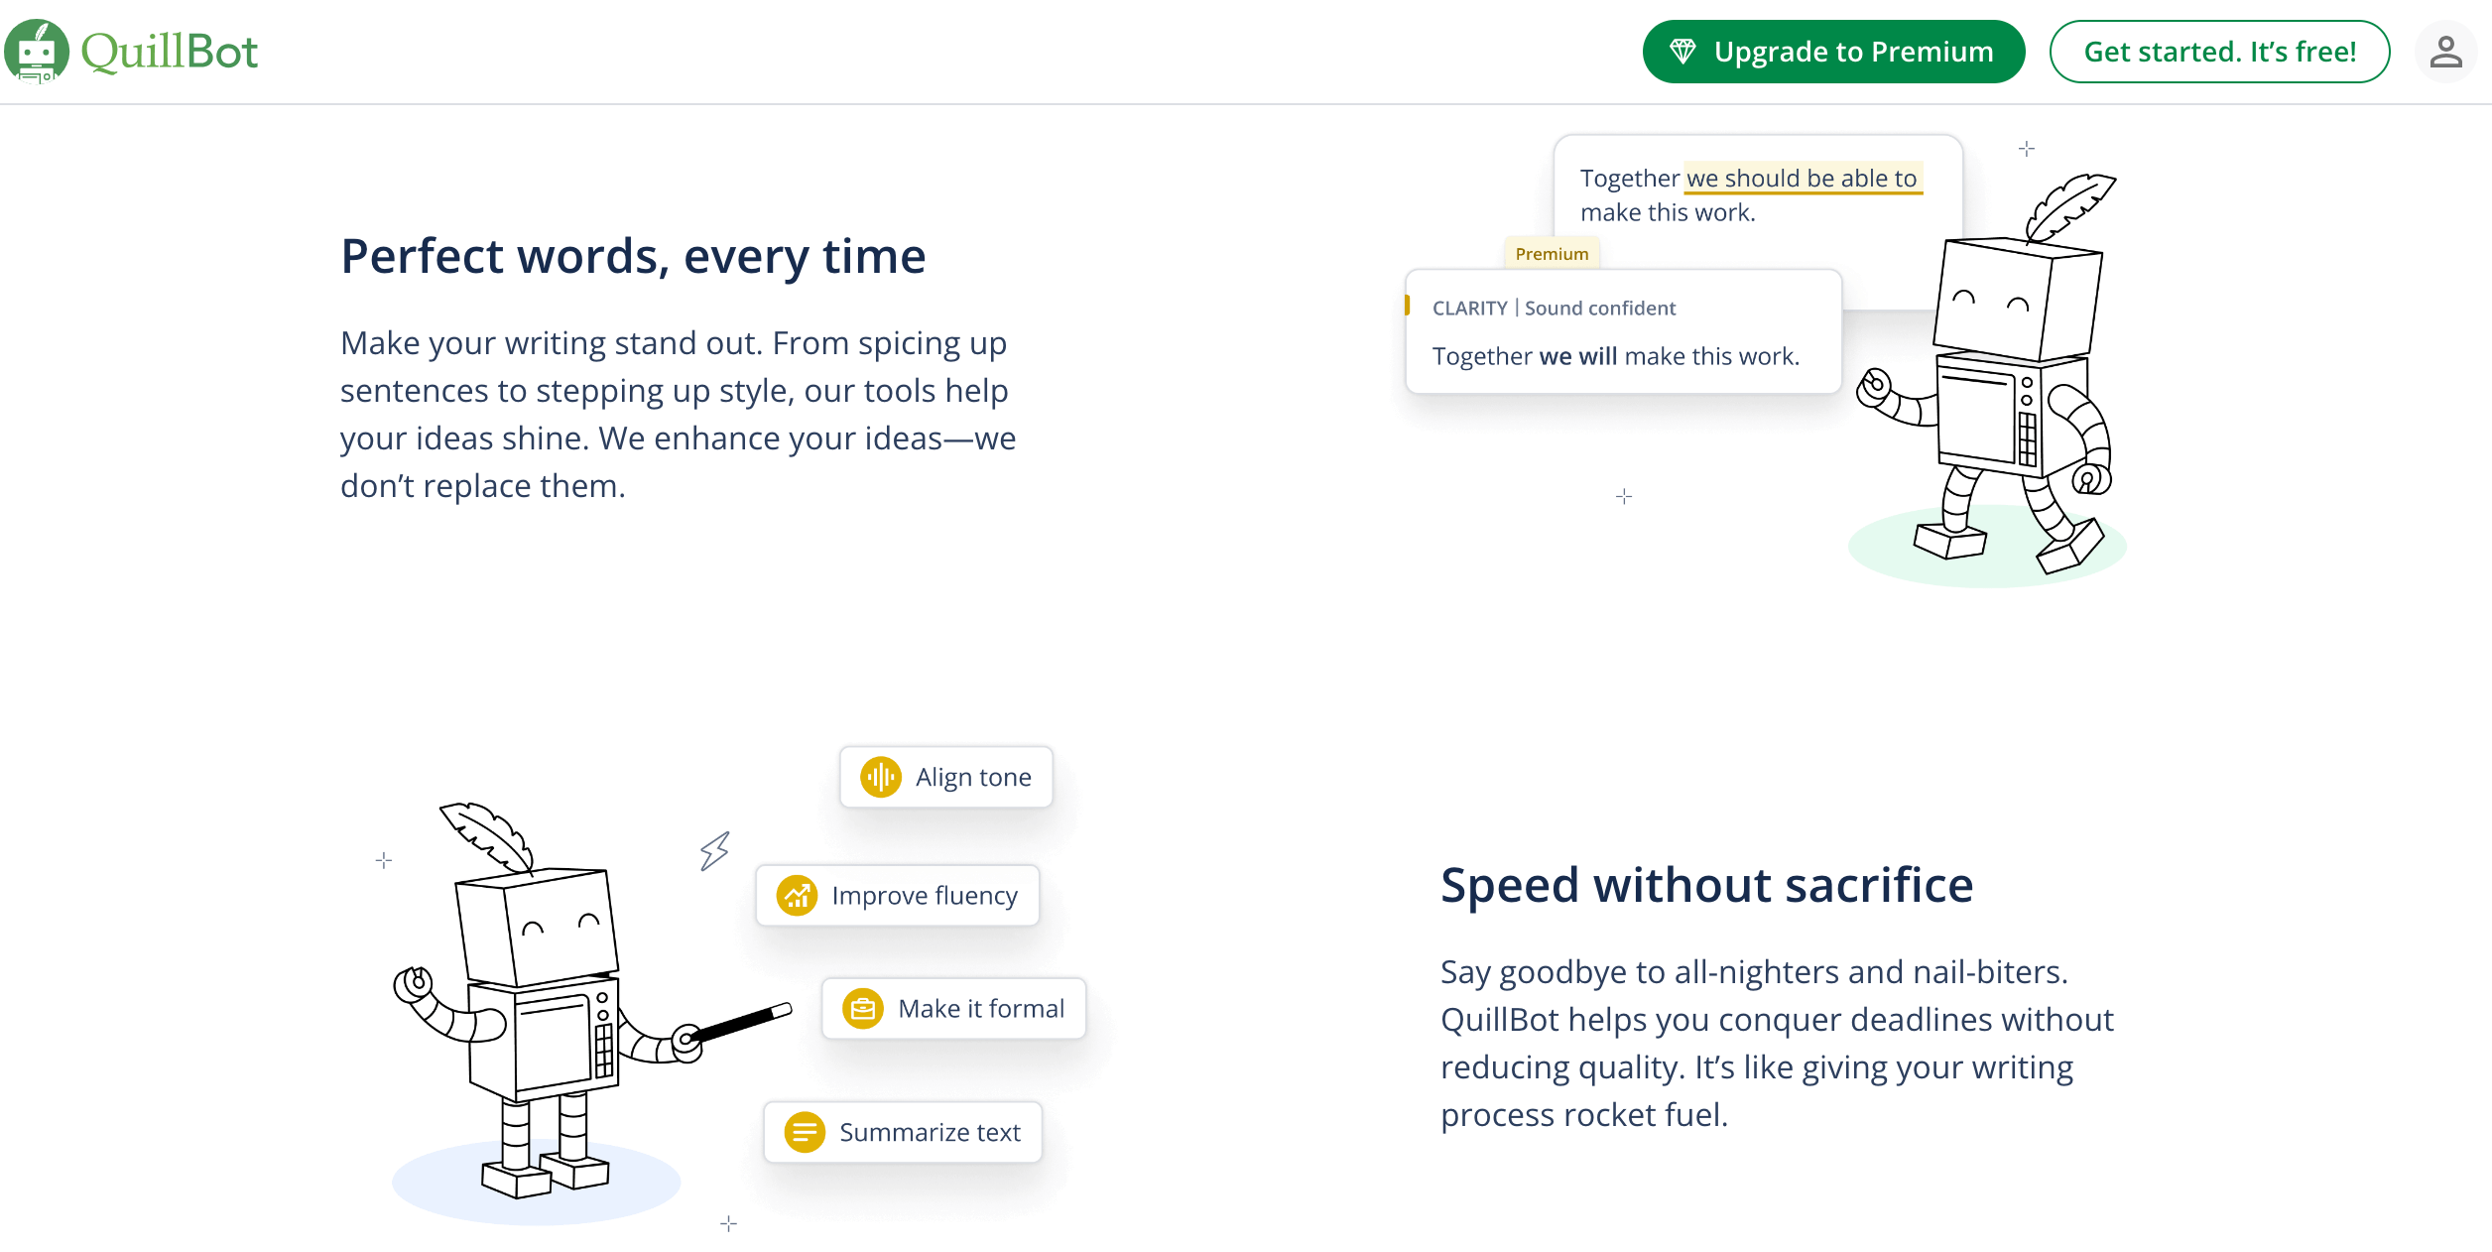The height and width of the screenshot is (1252, 2492).
Task: Click the QuillBot wordmark text
Action: [x=170, y=52]
